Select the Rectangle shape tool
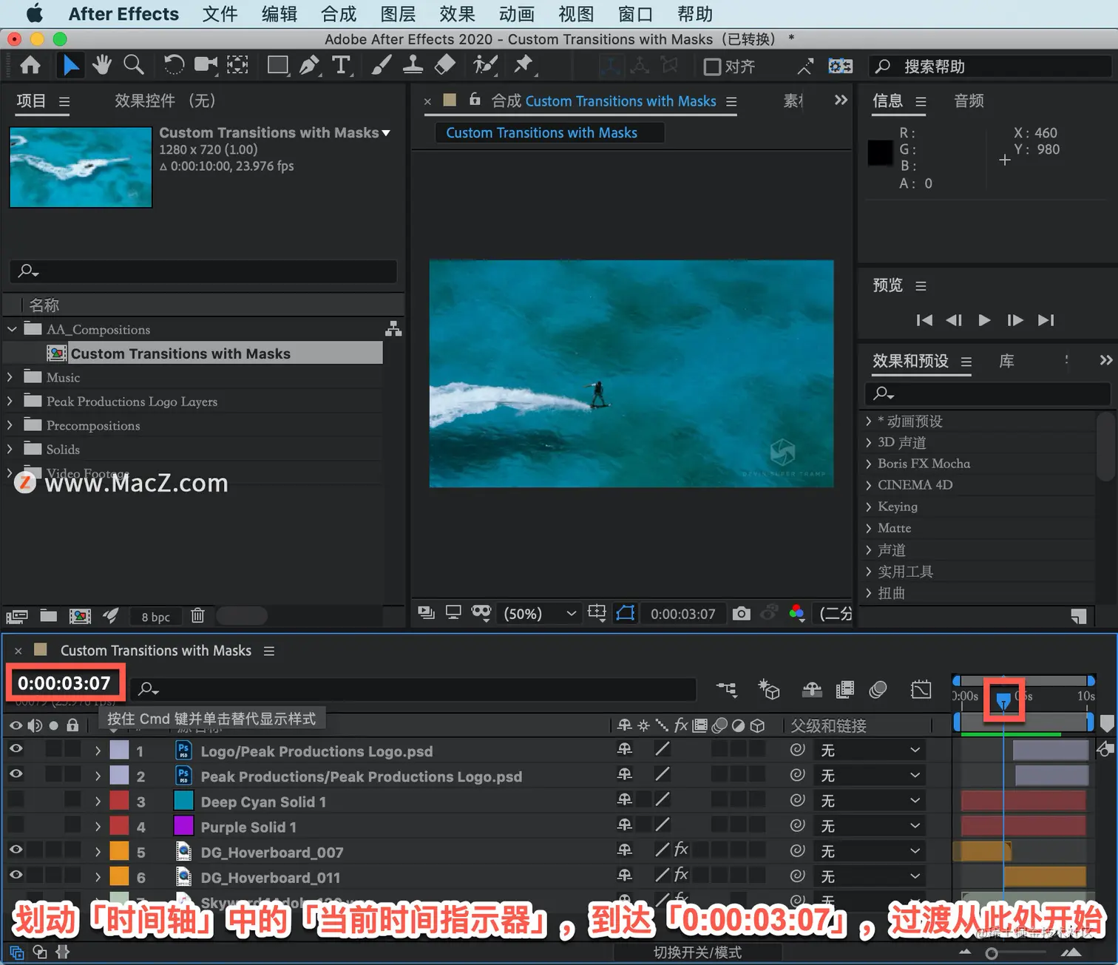The width and height of the screenshot is (1118, 965). click(x=278, y=66)
